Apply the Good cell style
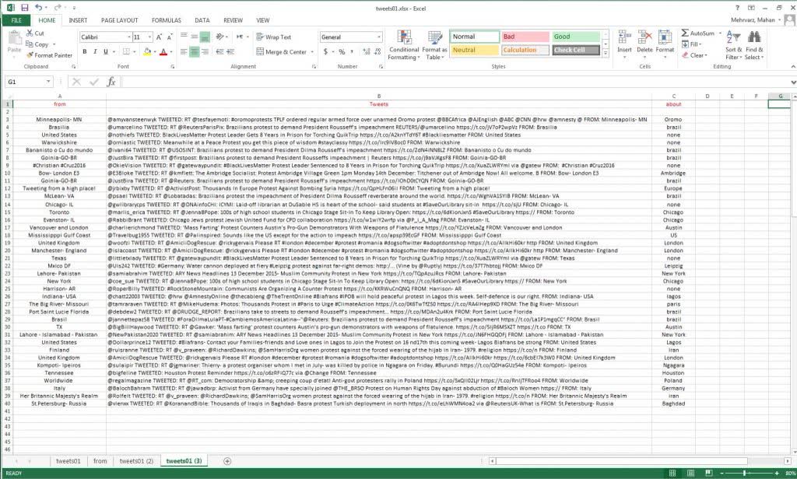Image resolution: width=797 pixels, height=479 pixels. (576, 37)
